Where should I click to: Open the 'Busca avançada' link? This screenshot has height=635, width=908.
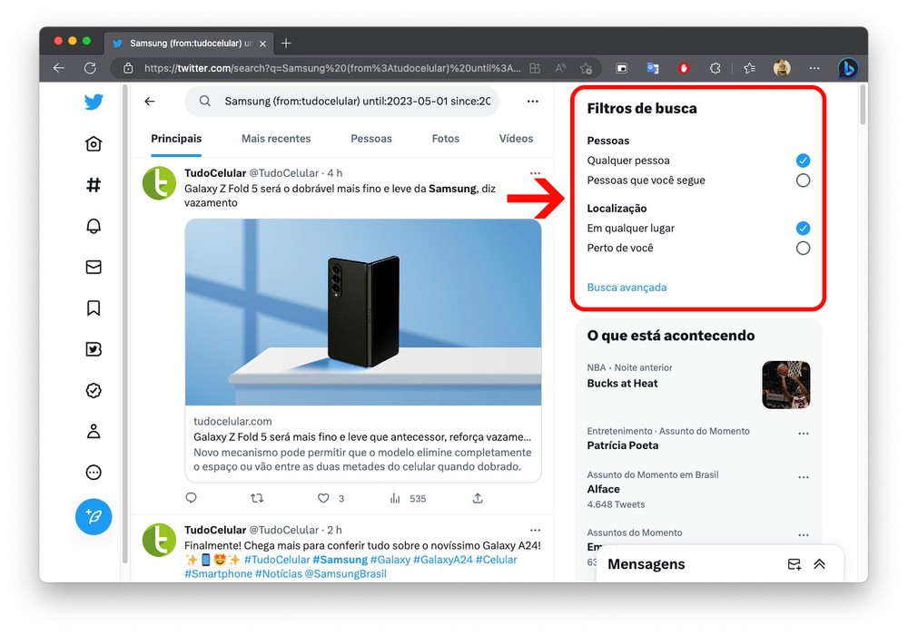tap(627, 288)
